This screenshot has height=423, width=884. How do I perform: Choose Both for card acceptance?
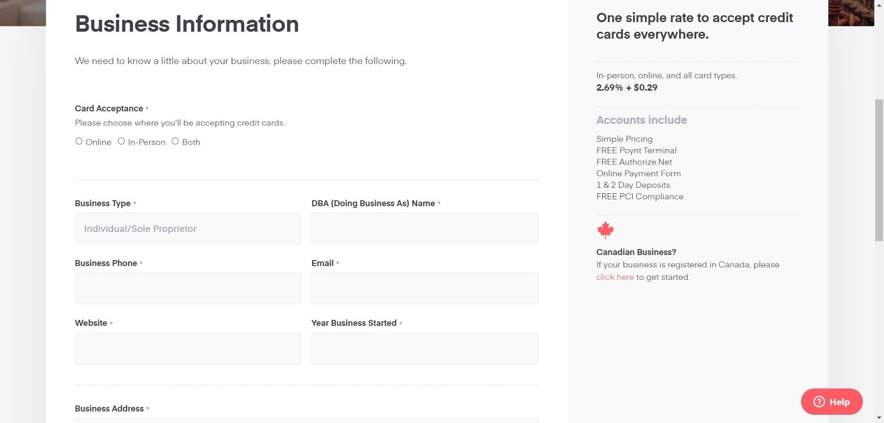(175, 141)
